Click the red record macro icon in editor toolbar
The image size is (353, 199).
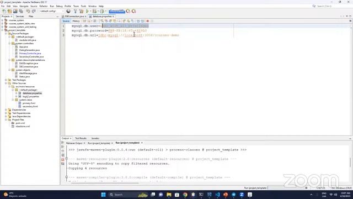[x=148, y=21]
